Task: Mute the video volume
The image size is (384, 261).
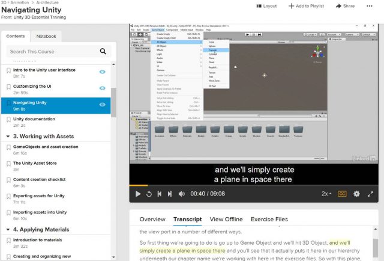Action: tap(181, 194)
